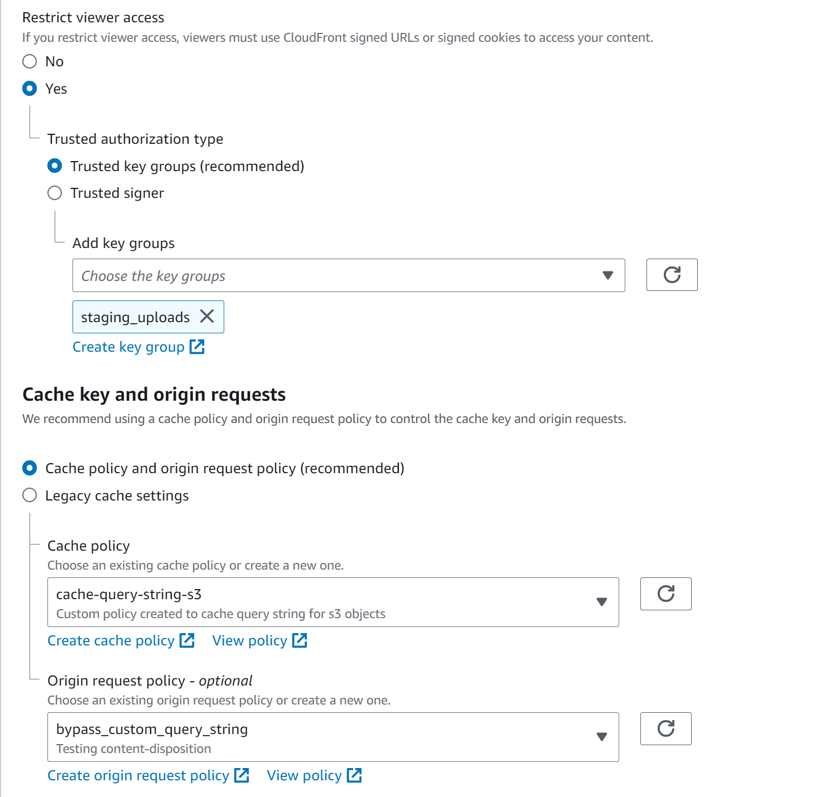
Task: Open external link beside Create key group
Action: click(197, 346)
